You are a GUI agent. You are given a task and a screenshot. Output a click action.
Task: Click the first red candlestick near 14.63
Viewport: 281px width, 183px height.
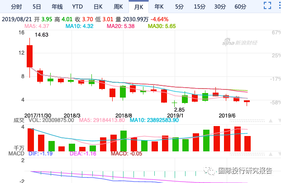click(x=29, y=56)
